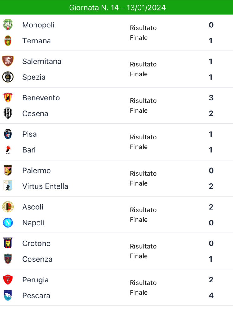Click the Crotone team name
This screenshot has width=233, height=309.
[x=36, y=244]
